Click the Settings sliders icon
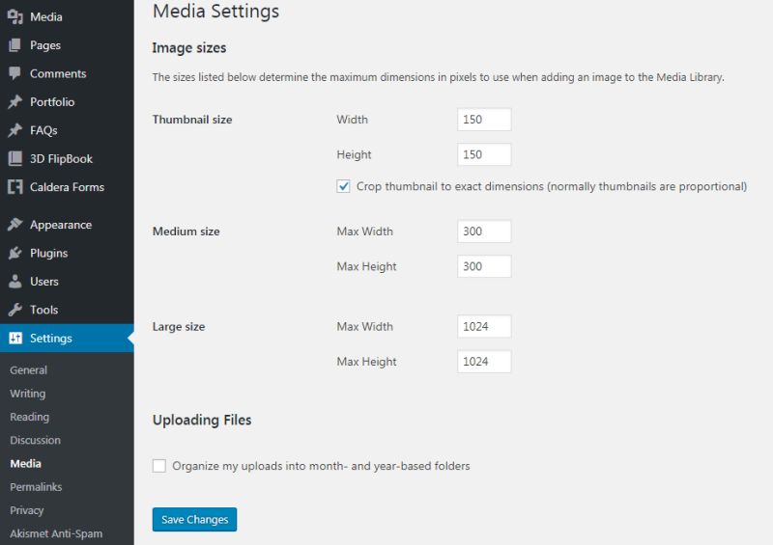Image resolution: width=773 pixels, height=545 pixels. [x=15, y=338]
